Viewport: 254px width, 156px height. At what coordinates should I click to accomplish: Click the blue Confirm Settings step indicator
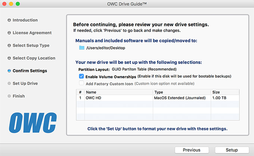pos(9,71)
